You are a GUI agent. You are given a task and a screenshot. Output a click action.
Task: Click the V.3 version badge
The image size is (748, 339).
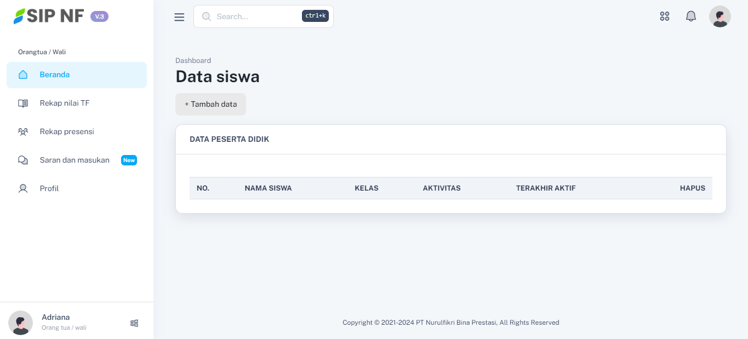99,16
